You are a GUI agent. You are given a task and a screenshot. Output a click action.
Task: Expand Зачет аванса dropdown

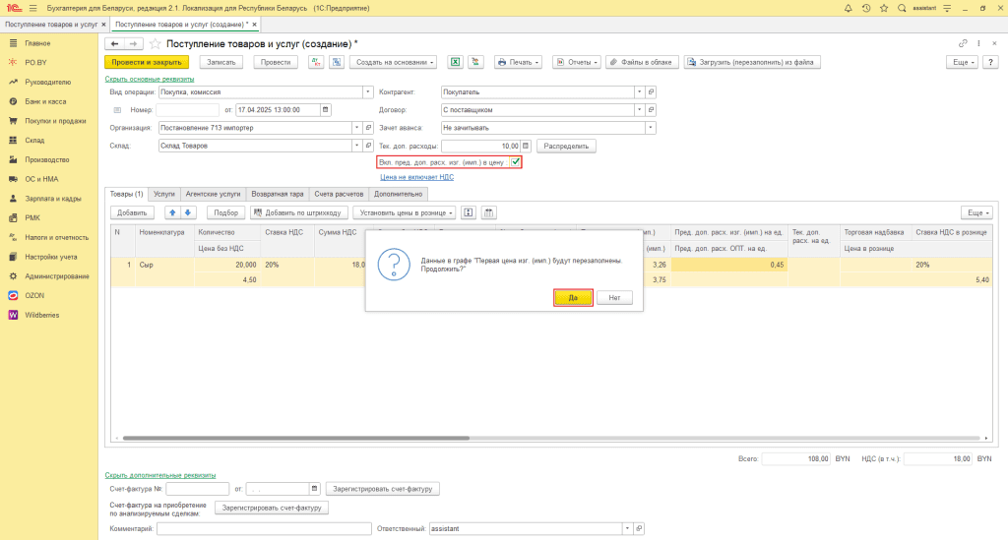pos(651,128)
